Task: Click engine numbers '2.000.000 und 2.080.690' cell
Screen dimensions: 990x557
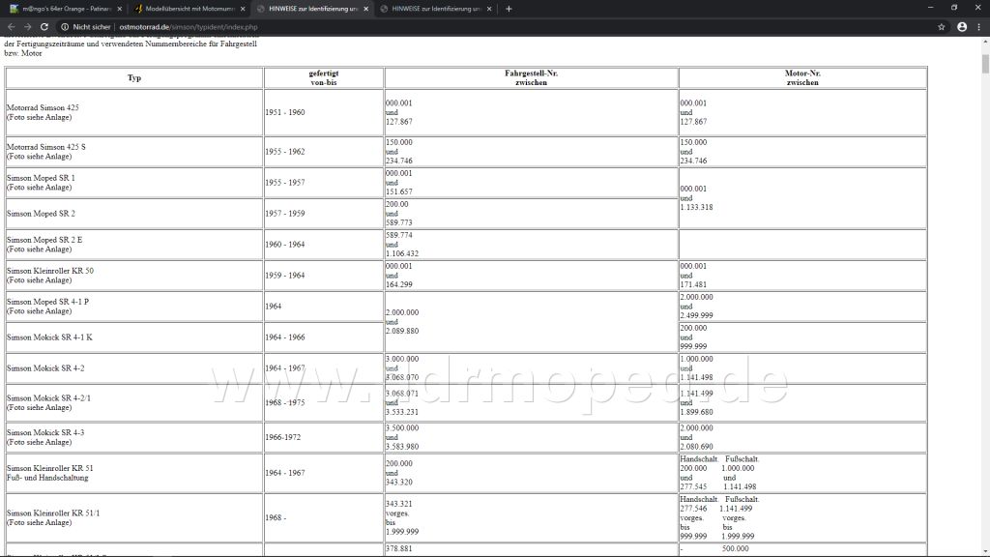Action: pyautogui.click(x=802, y=437)
